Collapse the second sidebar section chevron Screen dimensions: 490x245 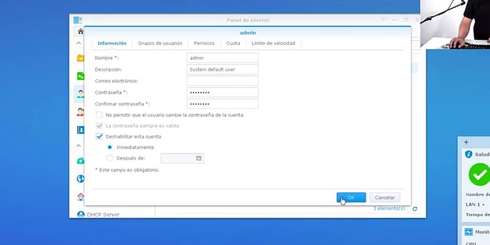[79, 146]
